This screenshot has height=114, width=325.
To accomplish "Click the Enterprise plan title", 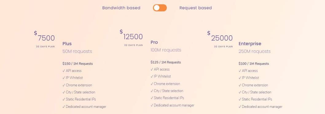I will (x=250, y=44).
